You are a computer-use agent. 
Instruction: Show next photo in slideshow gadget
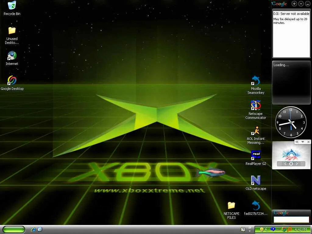(x=297, y=164)
